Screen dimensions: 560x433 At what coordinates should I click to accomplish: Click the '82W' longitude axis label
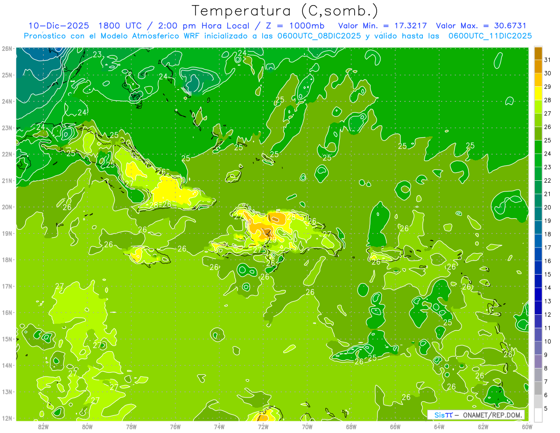43,426
